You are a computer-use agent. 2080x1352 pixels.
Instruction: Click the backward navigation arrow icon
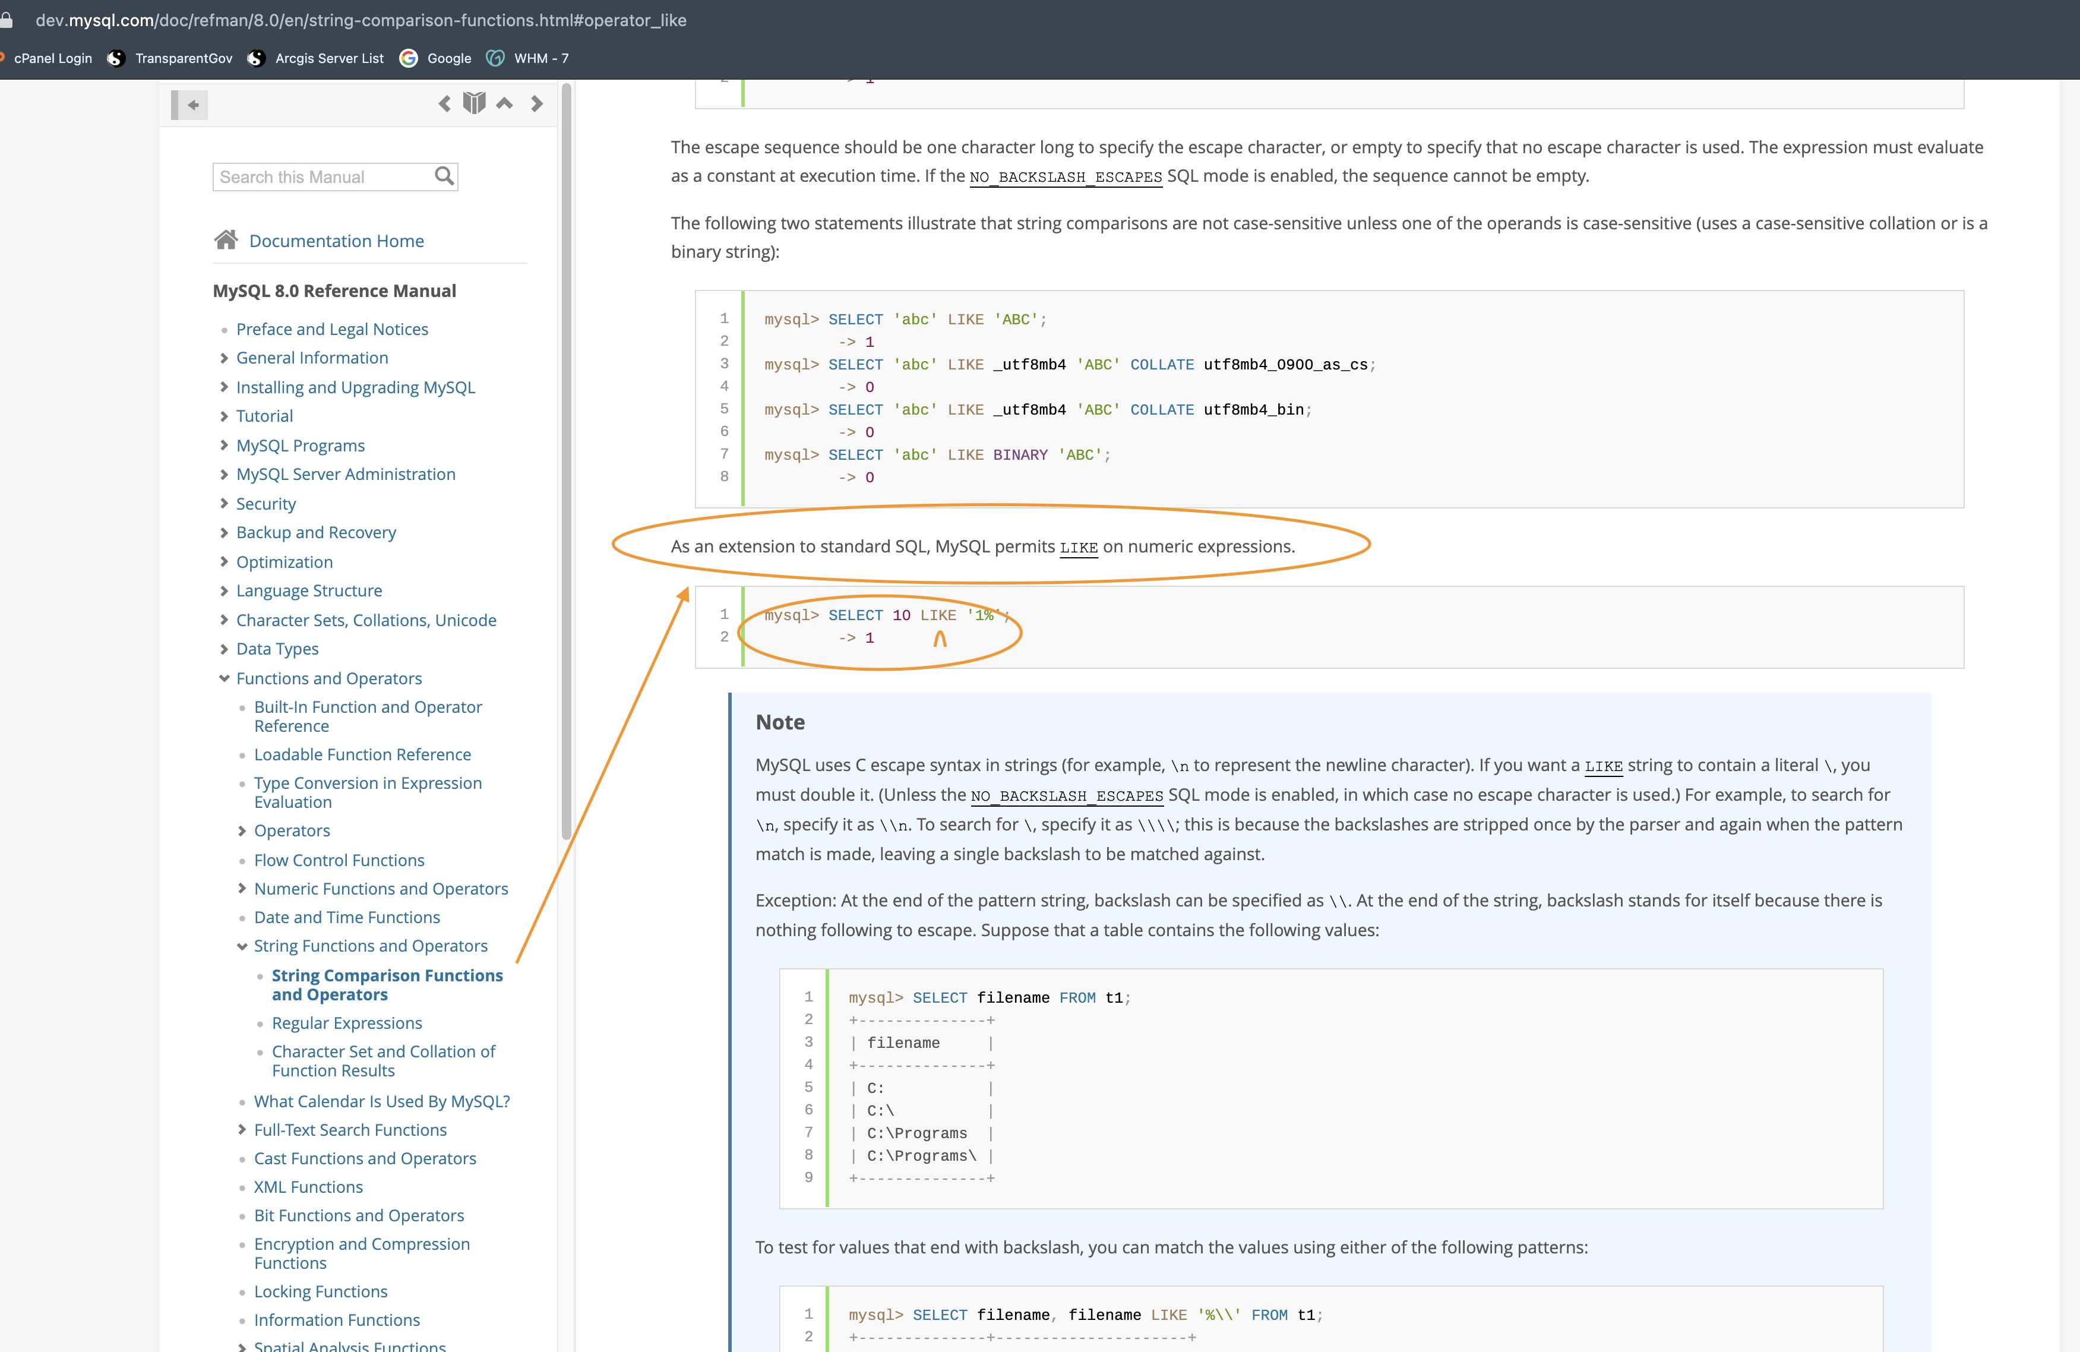pyautogui.click(x=444, y=105)
